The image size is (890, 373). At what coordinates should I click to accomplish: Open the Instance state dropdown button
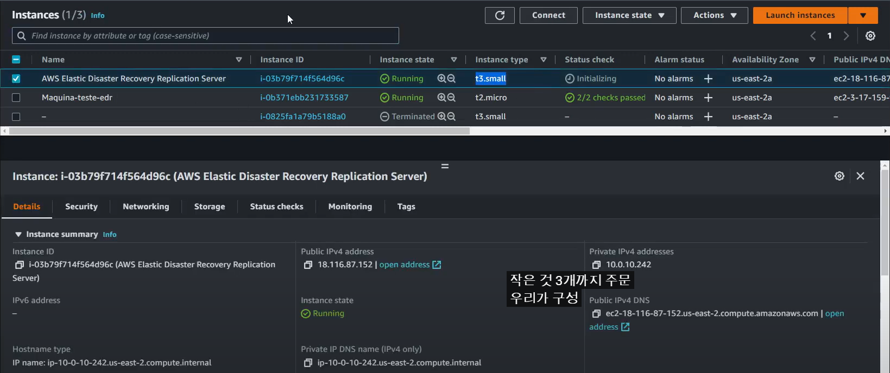[x=629, y=15]
